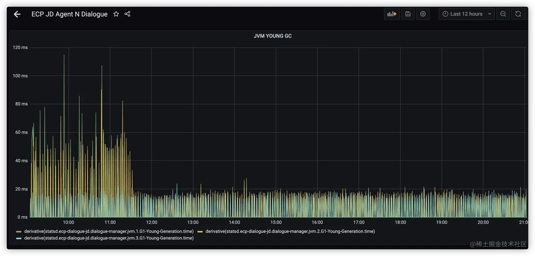The width and height of the screenshot is (535, 256).
Task: Open ECP JD Agent N Dialogue dashboard title
Action: [69, 14]
